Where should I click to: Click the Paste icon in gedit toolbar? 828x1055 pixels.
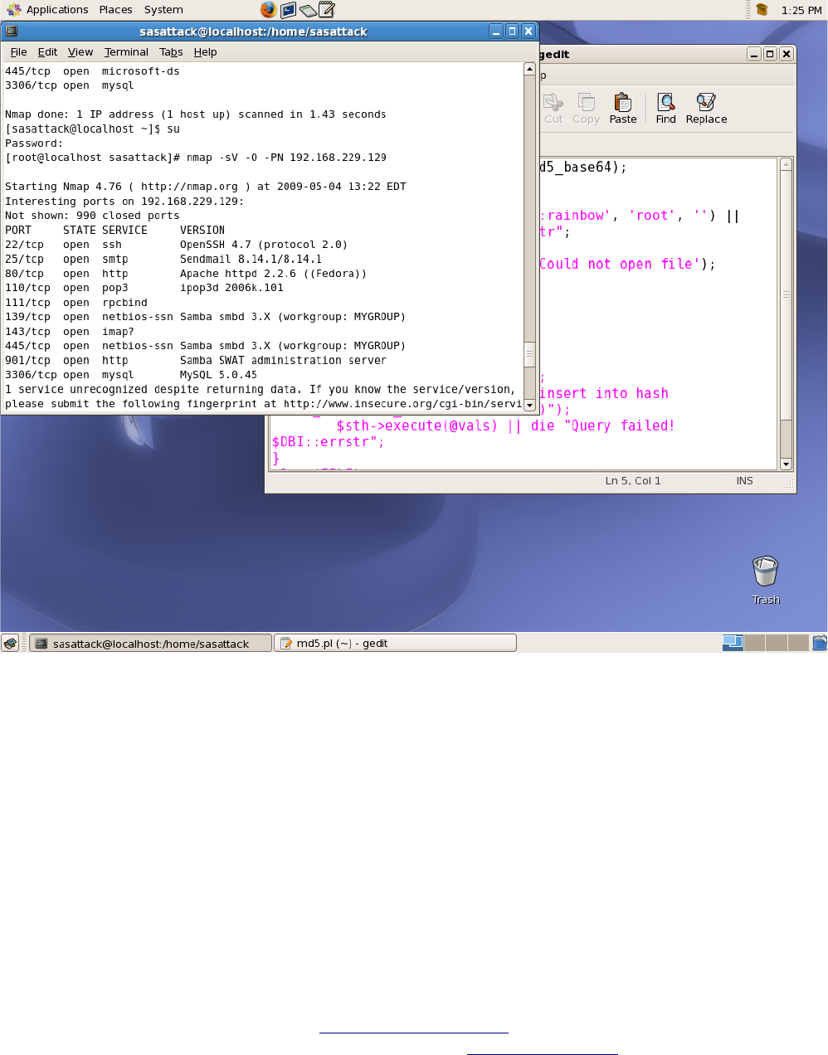click(623, 109)
